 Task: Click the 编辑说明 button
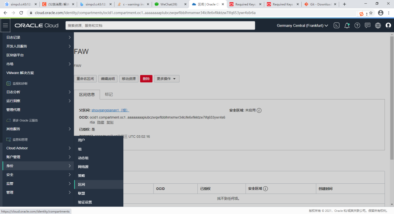point(108,79)
